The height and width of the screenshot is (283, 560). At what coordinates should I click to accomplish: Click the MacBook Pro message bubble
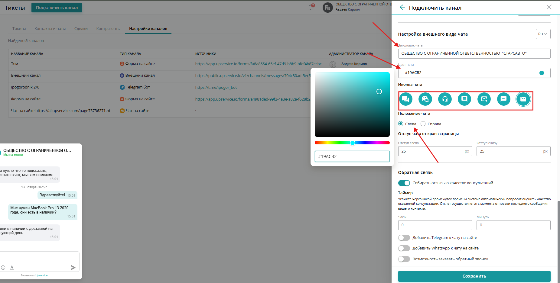(x=43, y=212)
